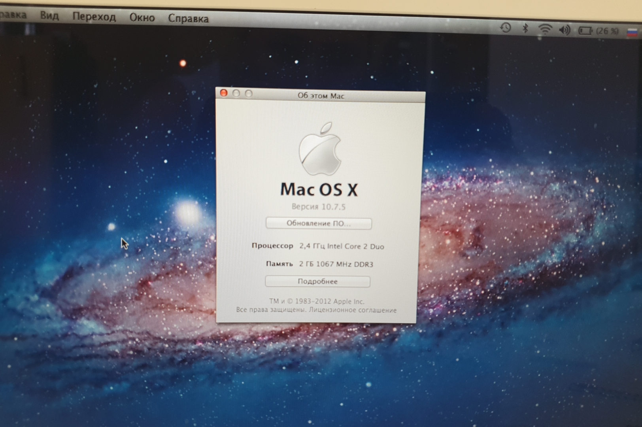Screen dimensions: 642x427
Task: Click the Apple logo in the dialog
Action: coord(320,149)
